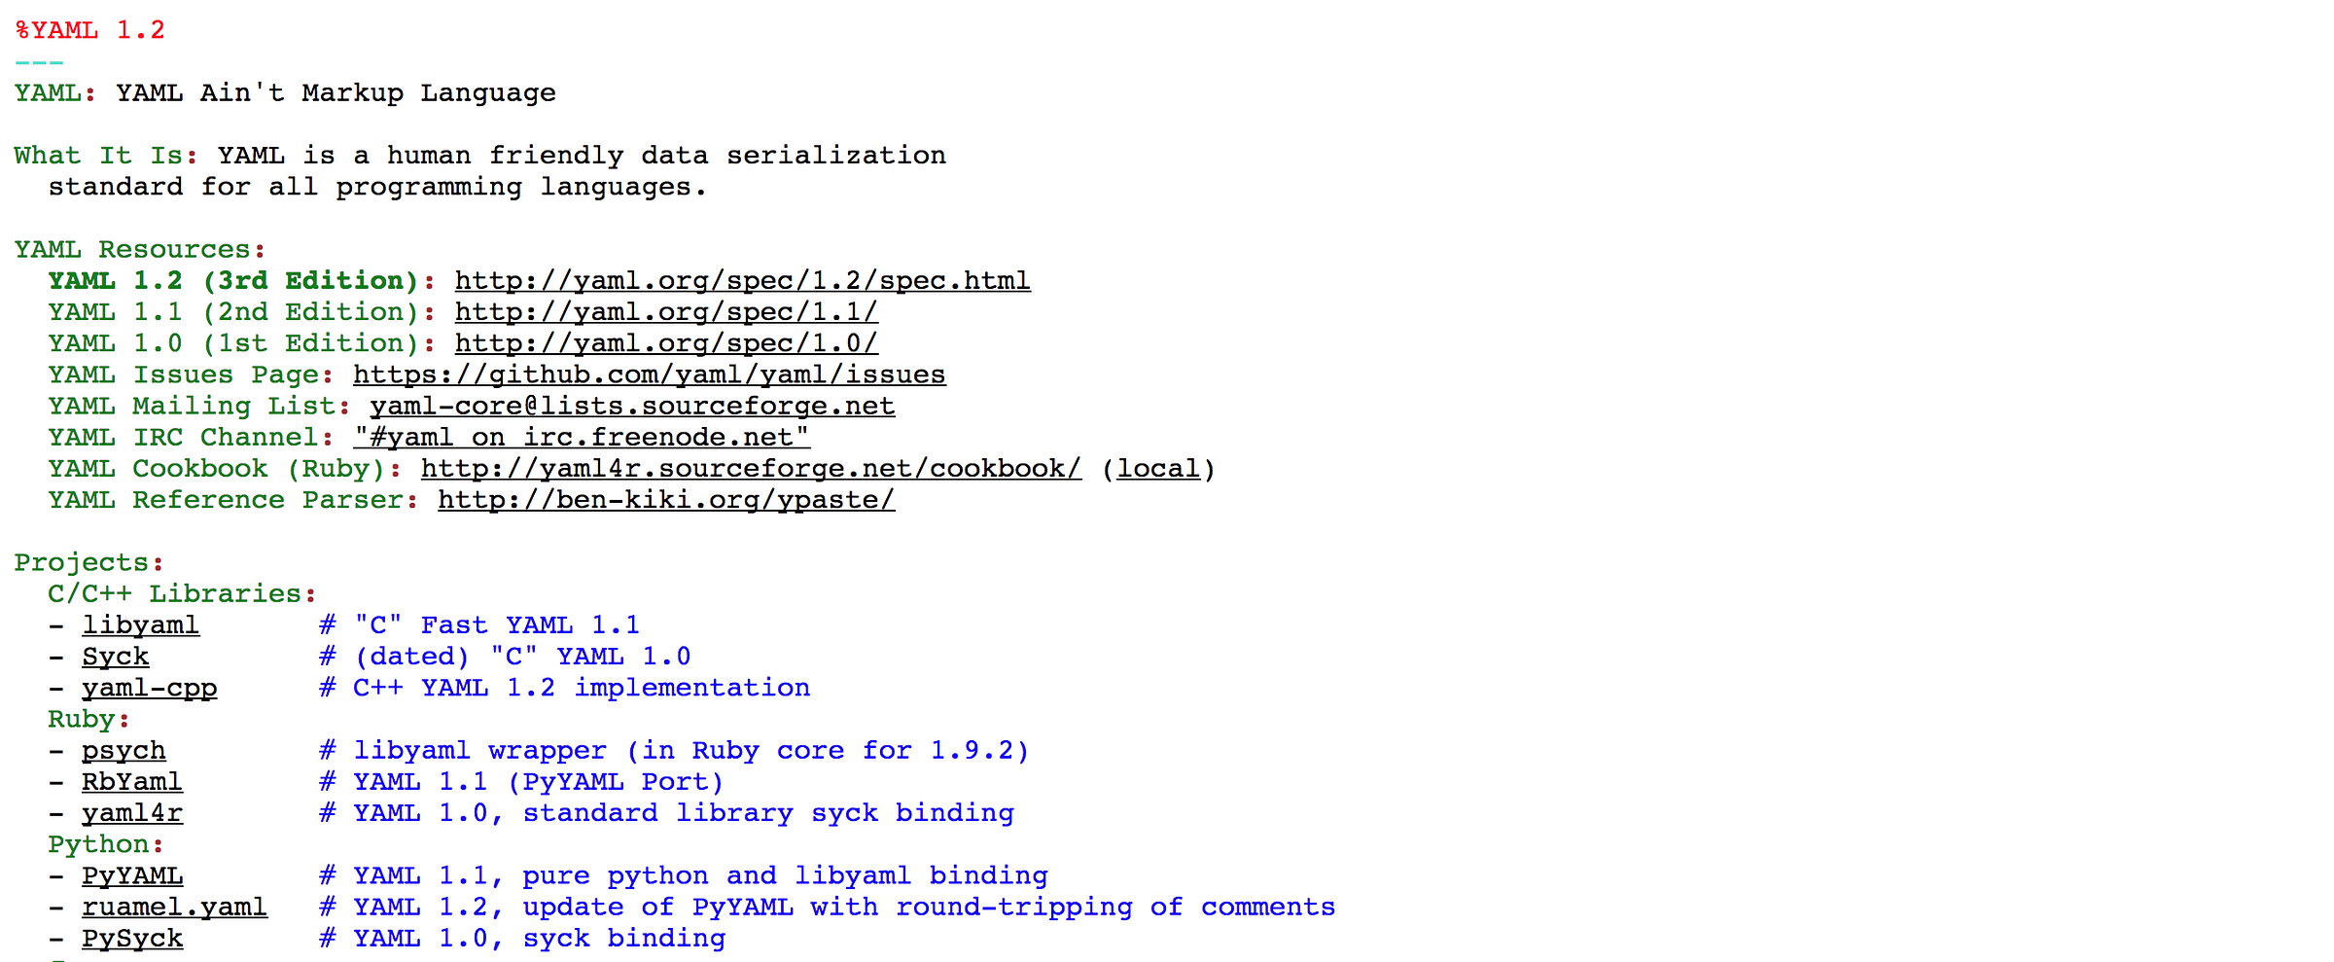Open the yaml-cpp project link
This screenshot has height=962, width=2334.
tap(149, 689)
